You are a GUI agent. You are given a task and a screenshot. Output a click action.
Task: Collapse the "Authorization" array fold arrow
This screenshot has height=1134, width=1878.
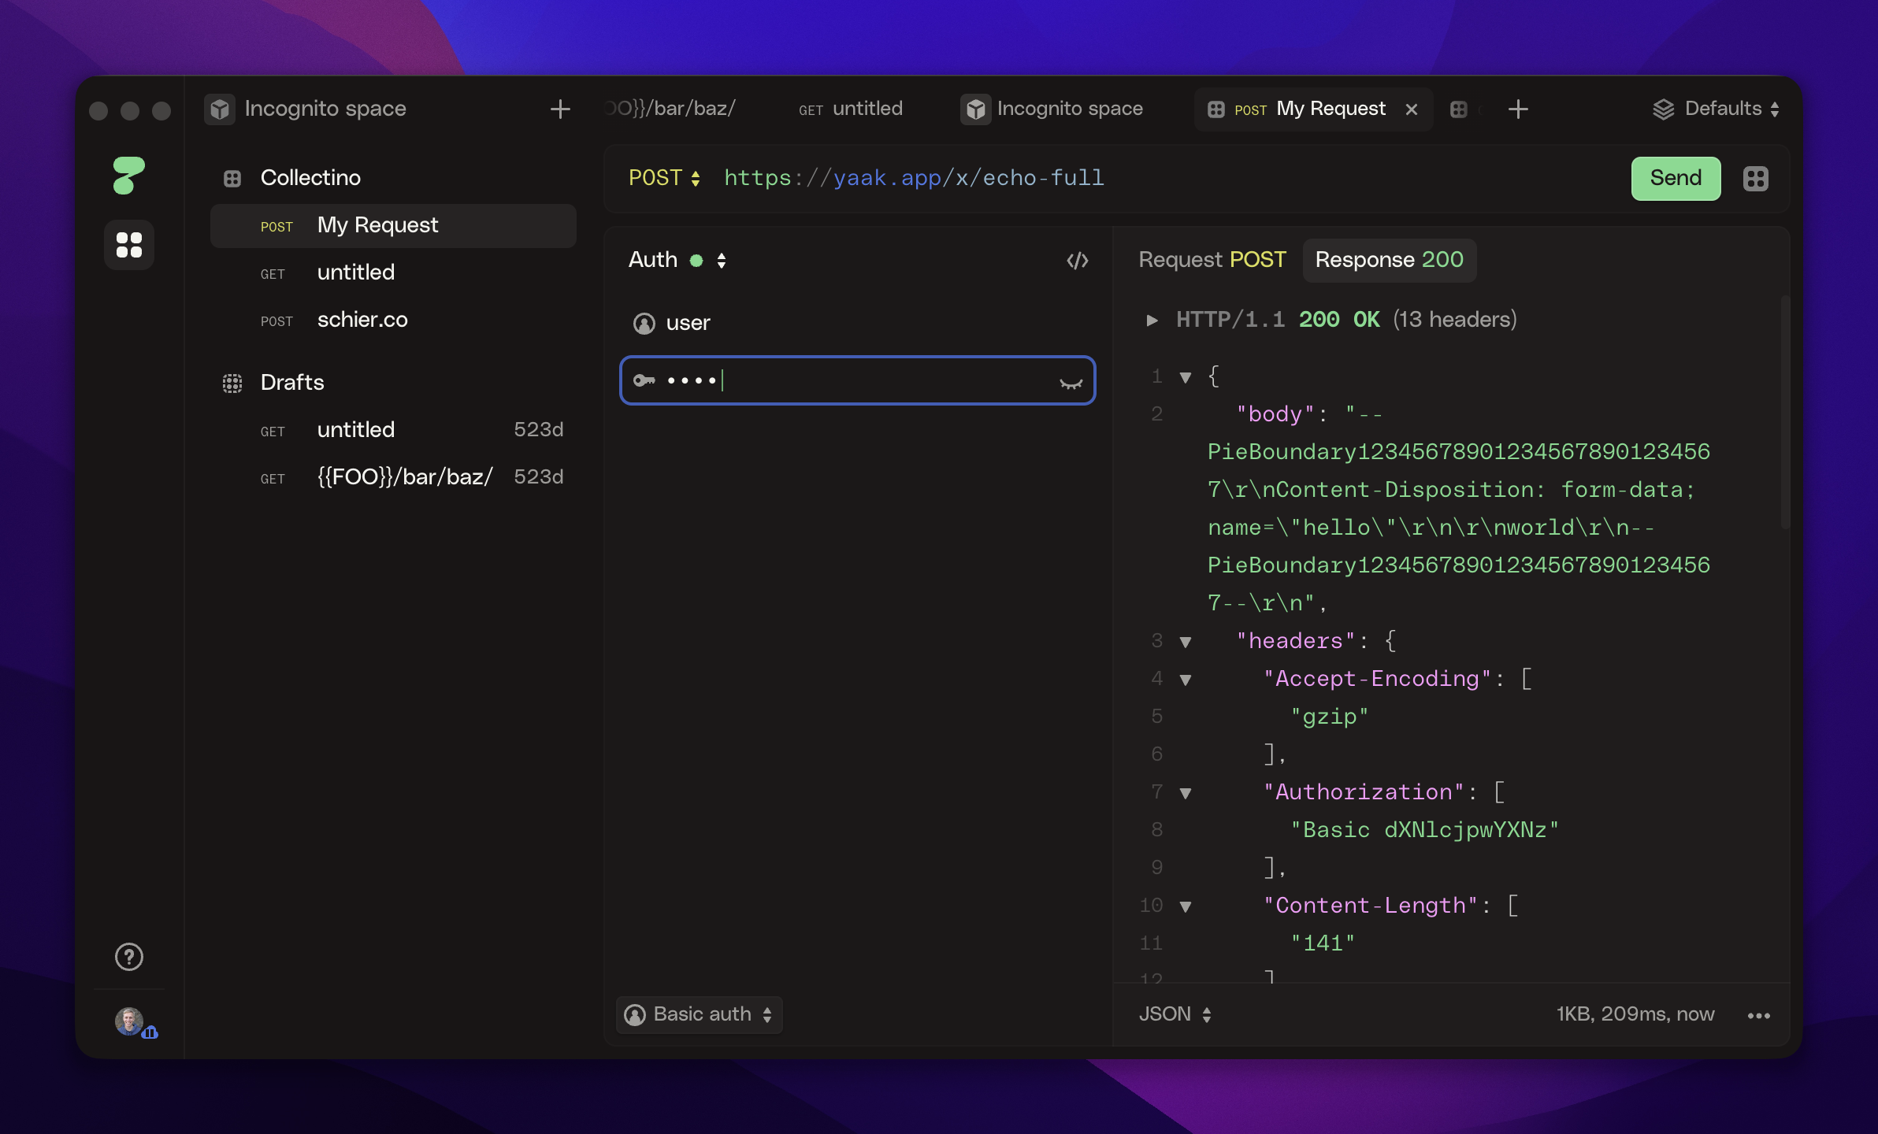pos(1186,793)
